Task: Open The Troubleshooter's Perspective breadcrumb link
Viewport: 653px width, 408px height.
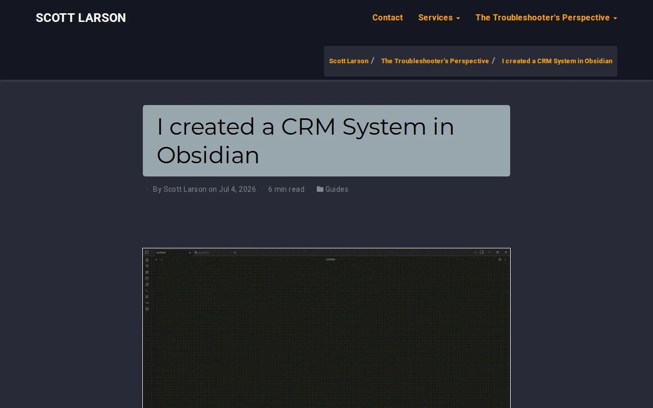Action: coord(435,61)
